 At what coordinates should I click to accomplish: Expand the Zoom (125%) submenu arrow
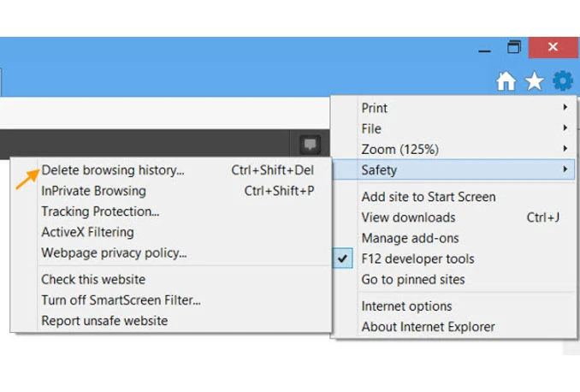coord(565,149)
